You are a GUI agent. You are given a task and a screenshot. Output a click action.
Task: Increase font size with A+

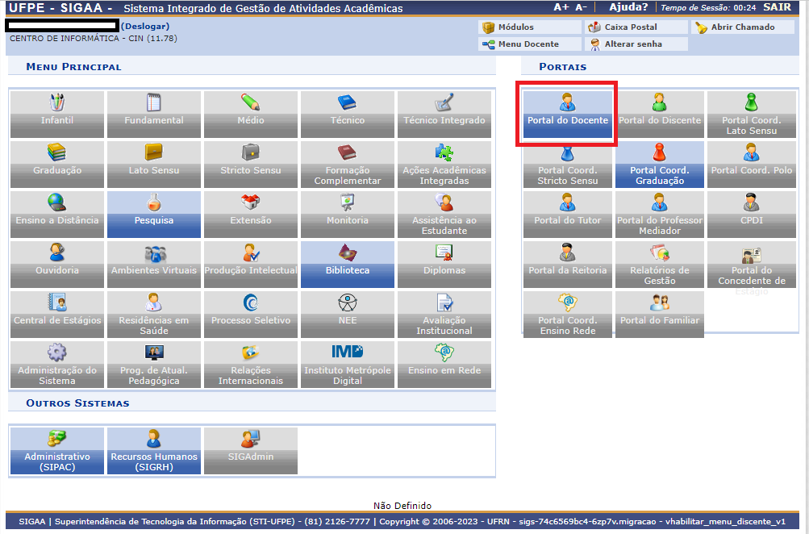(561, 7)
